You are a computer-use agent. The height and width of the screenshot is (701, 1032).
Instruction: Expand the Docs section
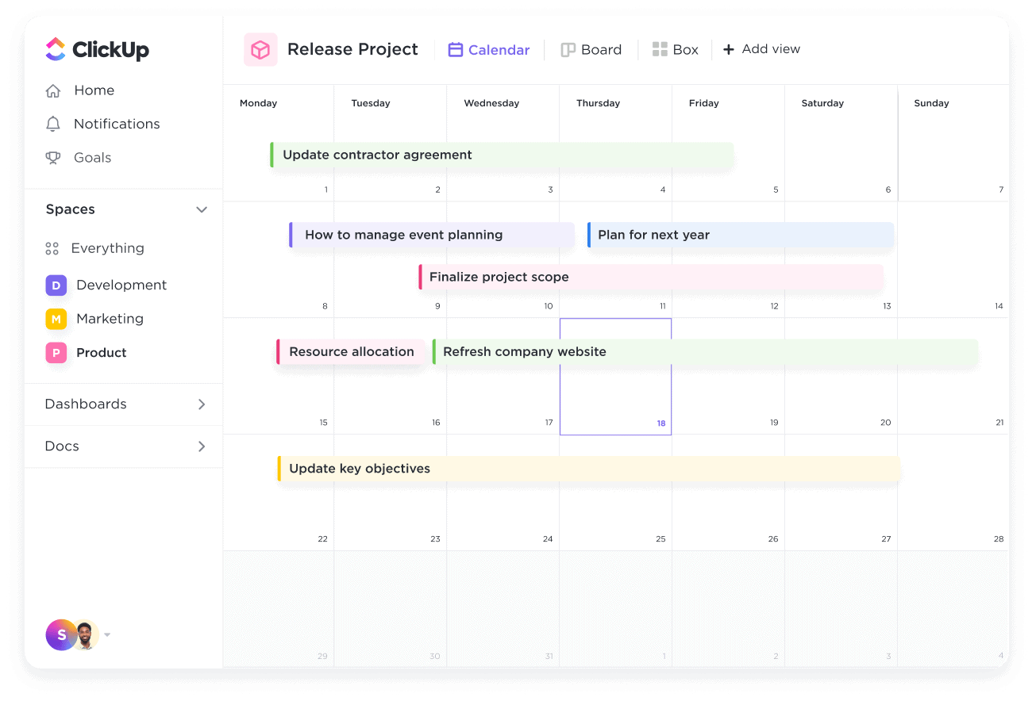point(202,446)
